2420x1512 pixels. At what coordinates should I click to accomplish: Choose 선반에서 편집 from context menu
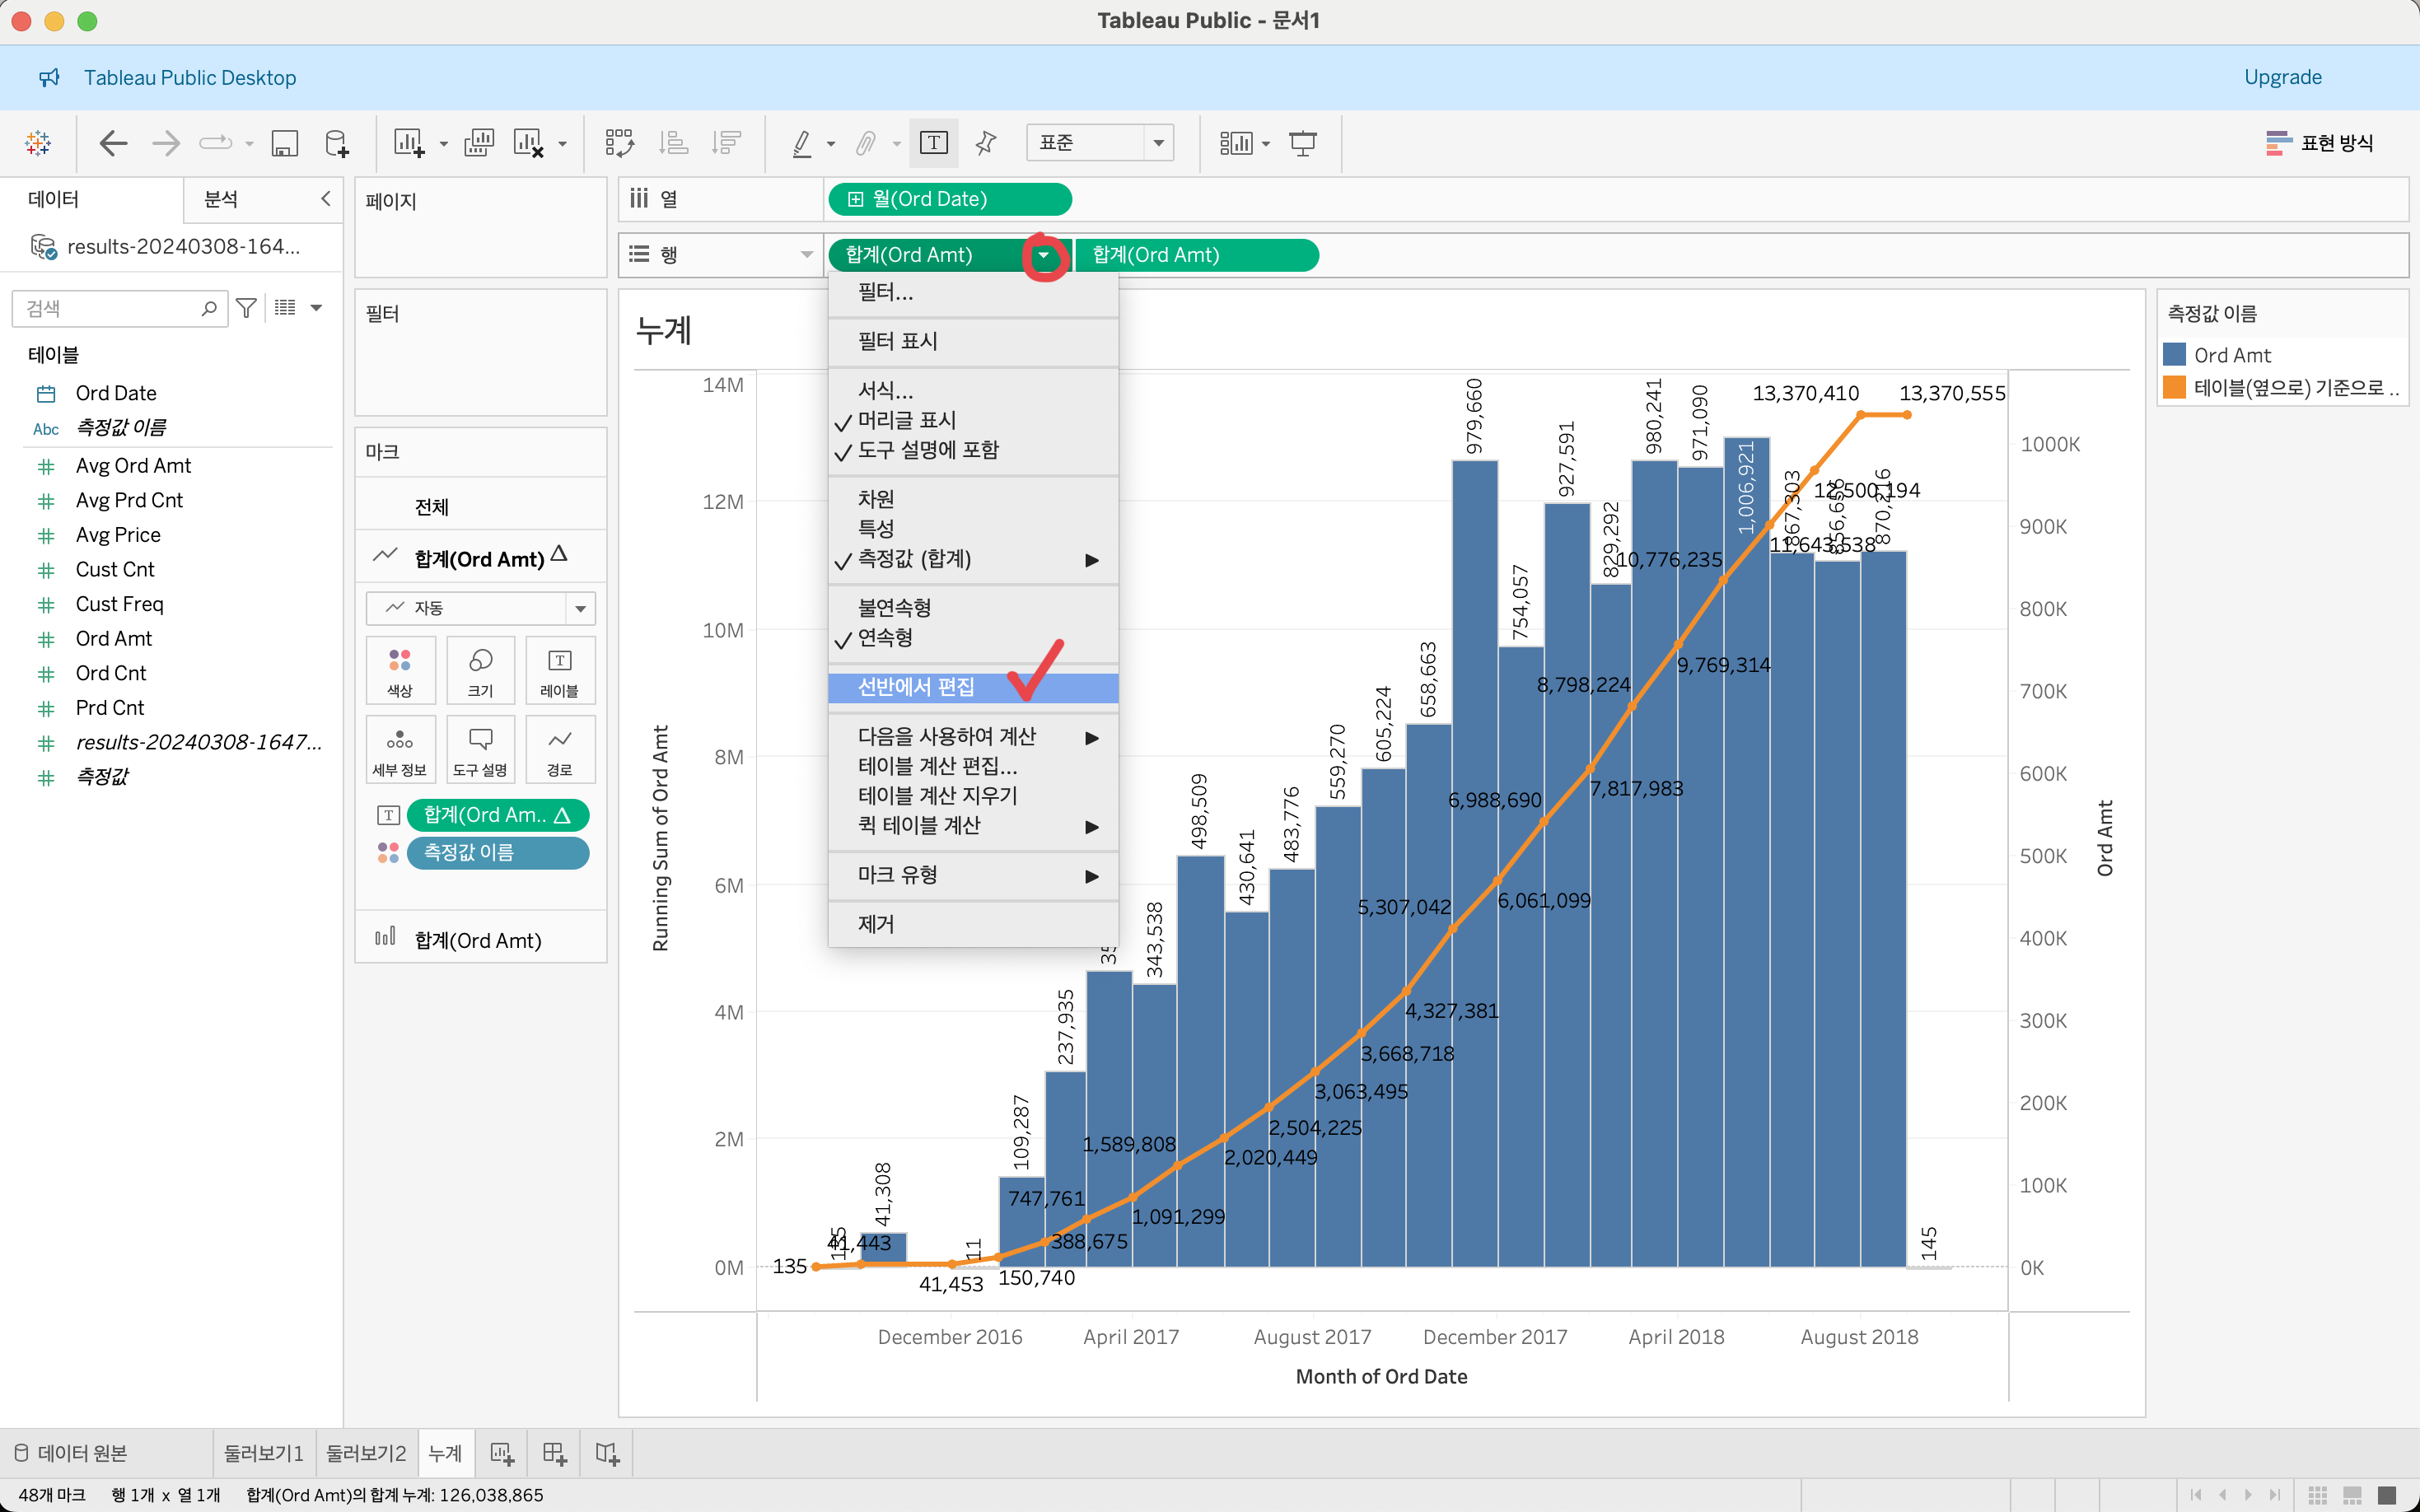pos(915,687)
